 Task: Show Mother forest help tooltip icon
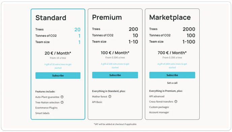pyautogui.click(x=110, y=97)
